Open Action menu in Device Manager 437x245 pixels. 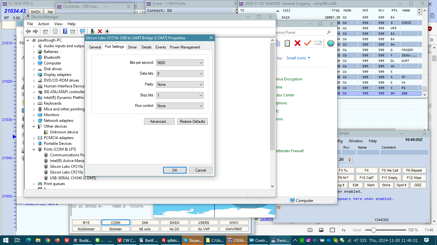click(44, 24)
